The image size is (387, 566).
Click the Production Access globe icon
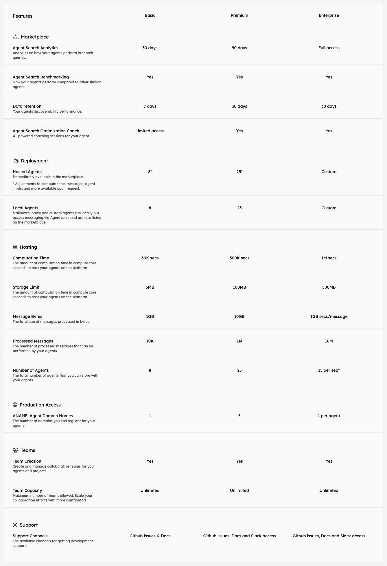[x=15, y=405]
